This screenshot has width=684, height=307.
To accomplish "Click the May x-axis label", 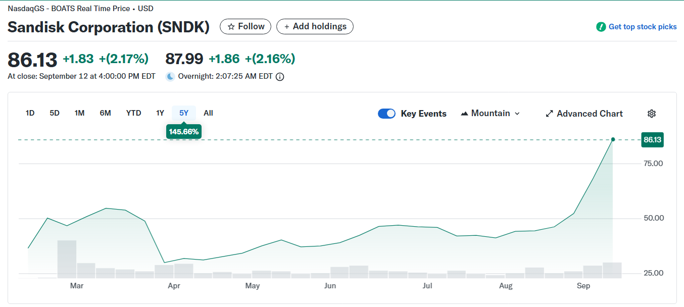I will pyautogui.click(x=253, y=286).
